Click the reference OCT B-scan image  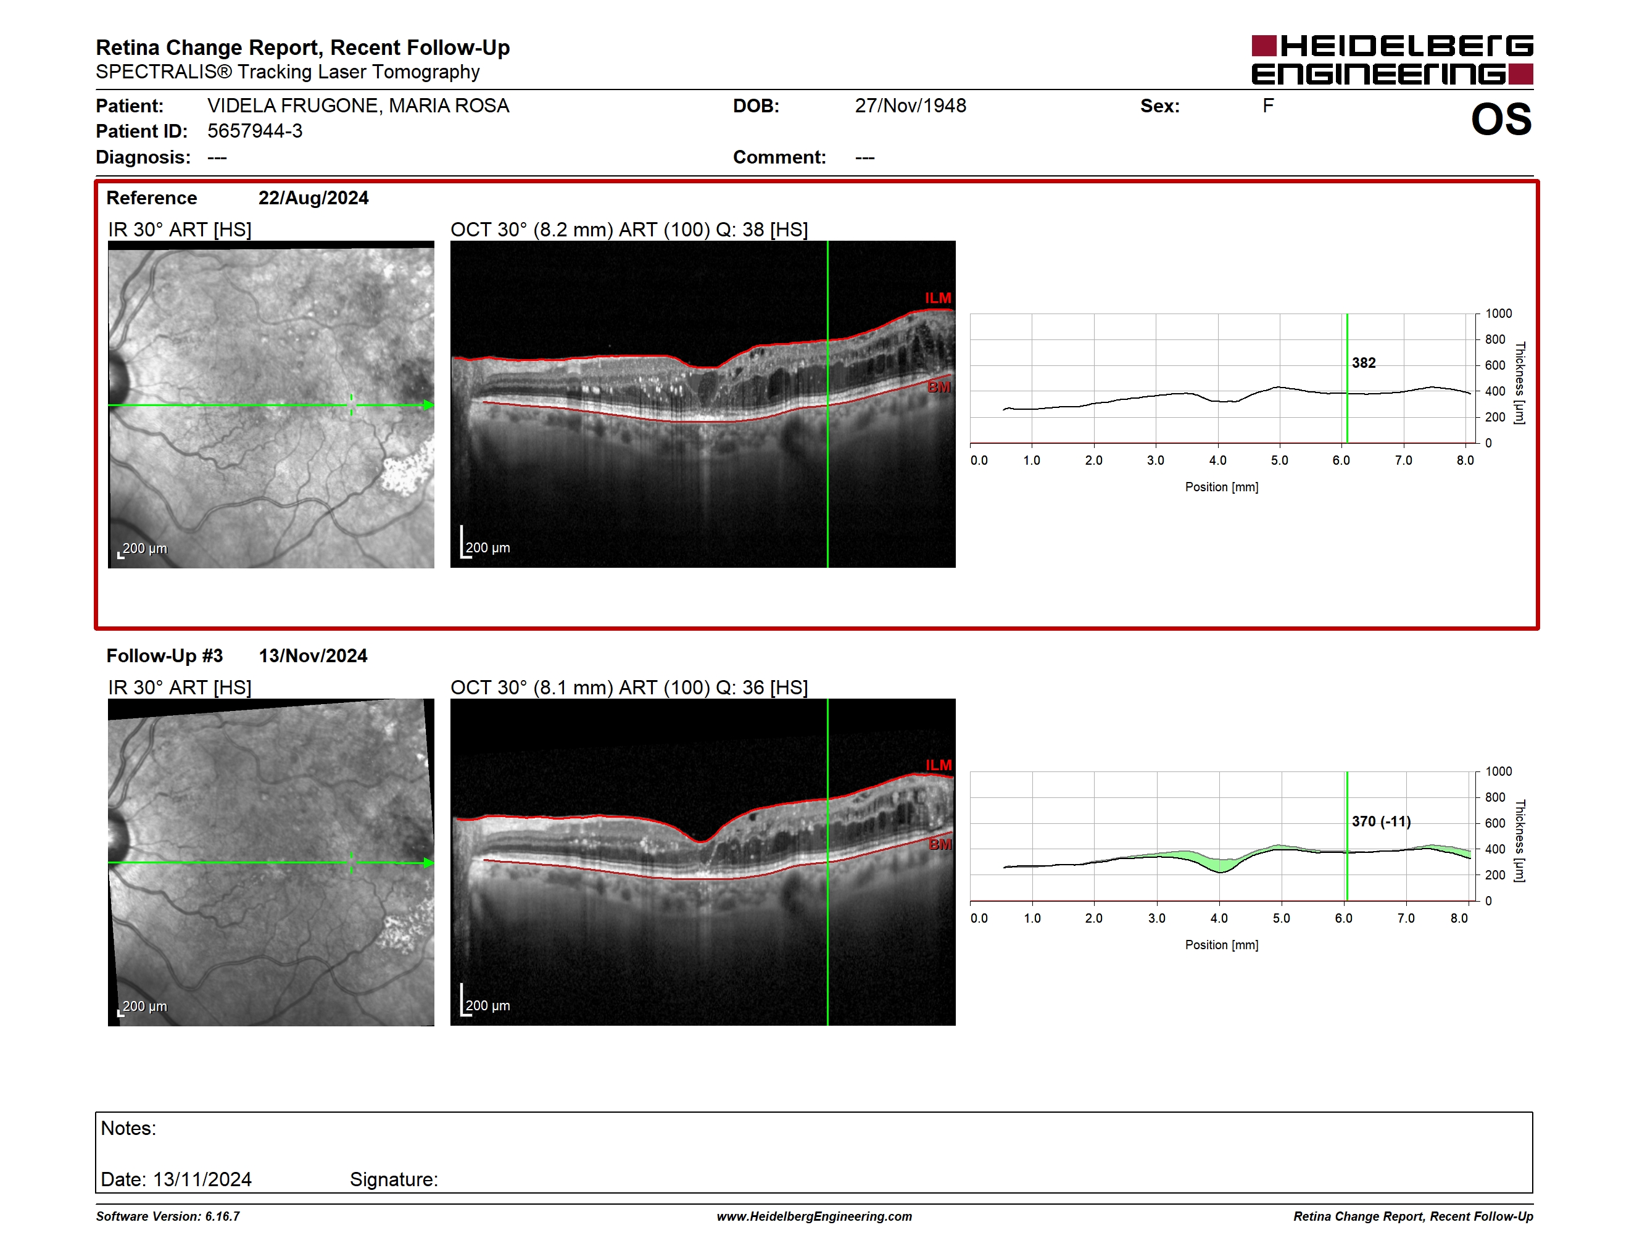click(703, 404)
